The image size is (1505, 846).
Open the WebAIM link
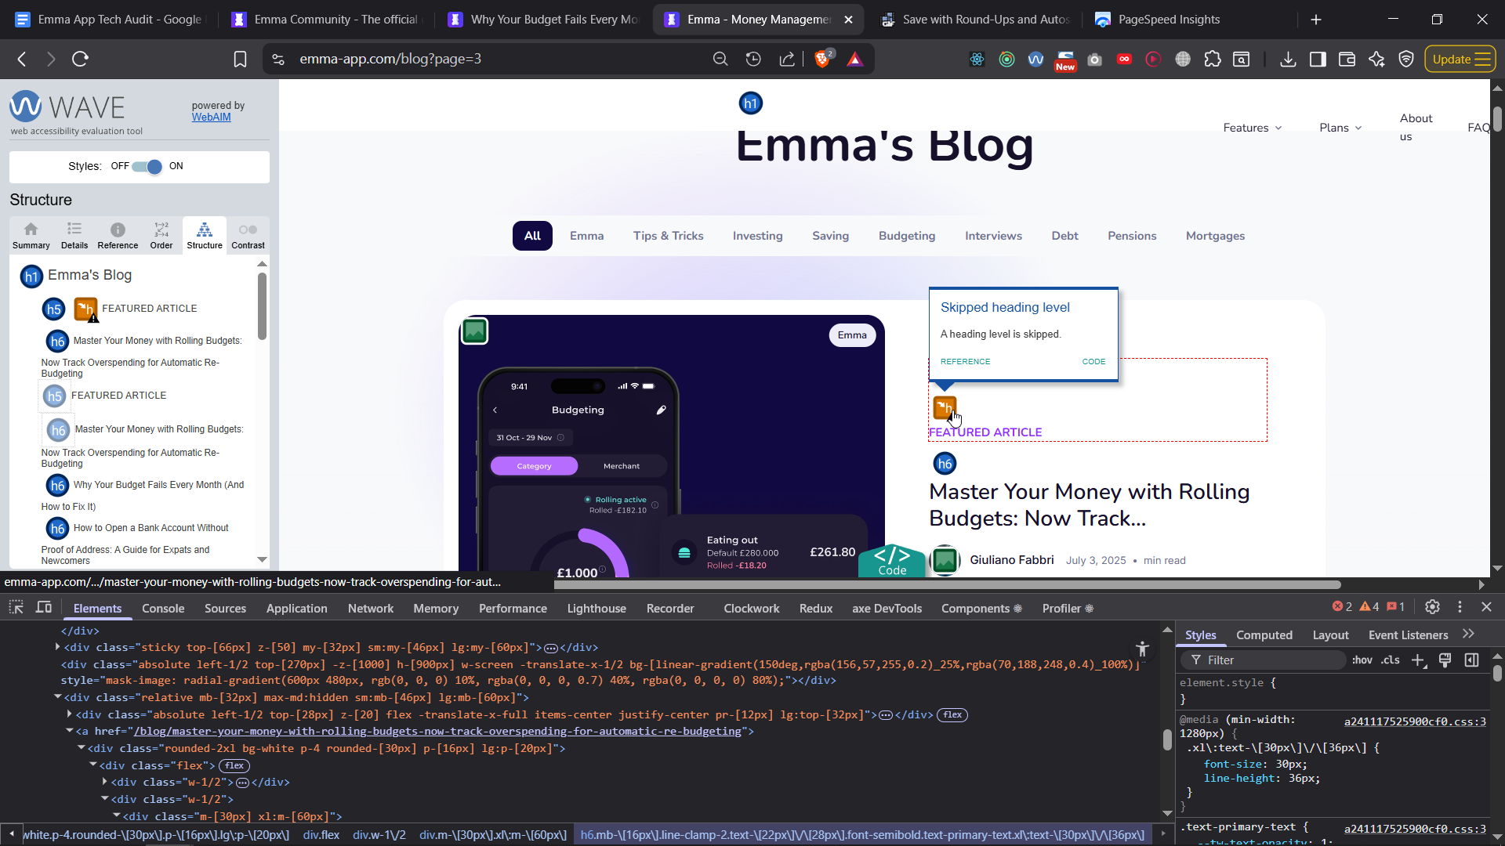click(x=211, y=117)
